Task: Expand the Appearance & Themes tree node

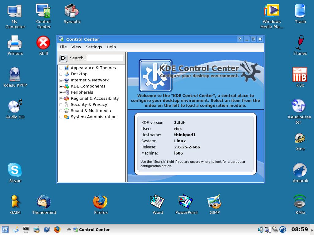Action: tap(61, 68)
